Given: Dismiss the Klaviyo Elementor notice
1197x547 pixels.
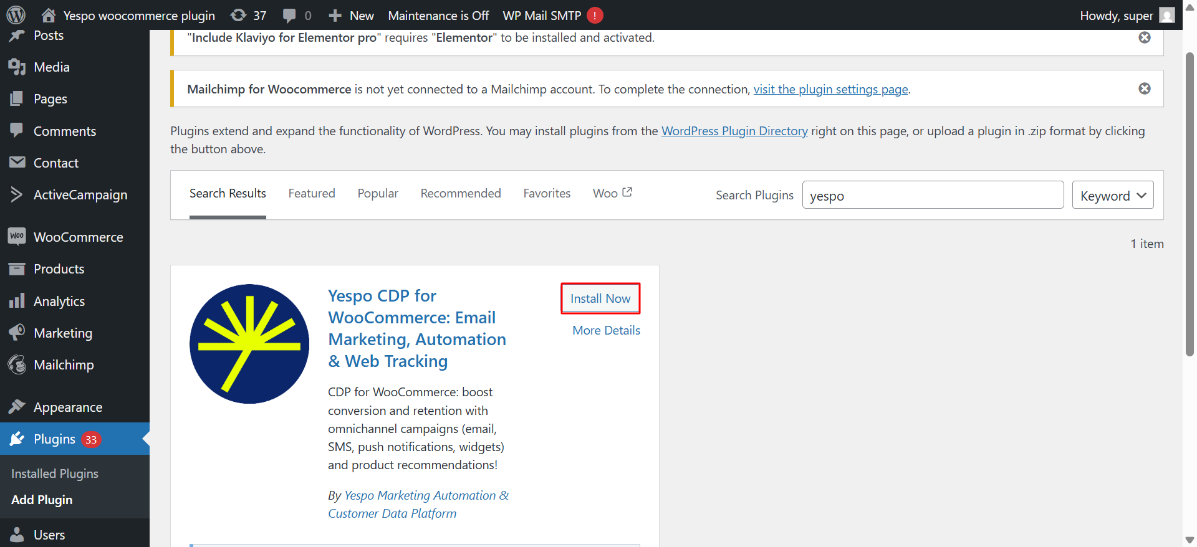Looking at the screenshot, I should 1145,37.
